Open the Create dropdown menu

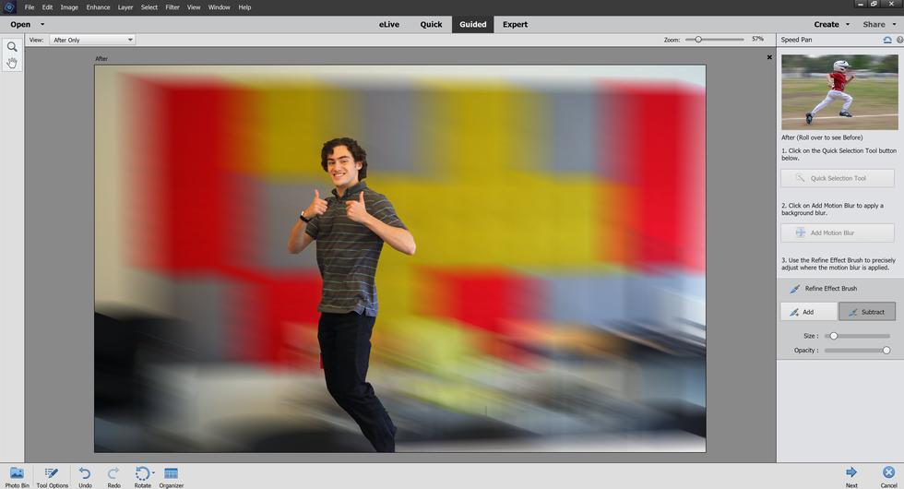pyautogui.click(x=832, y=25)
